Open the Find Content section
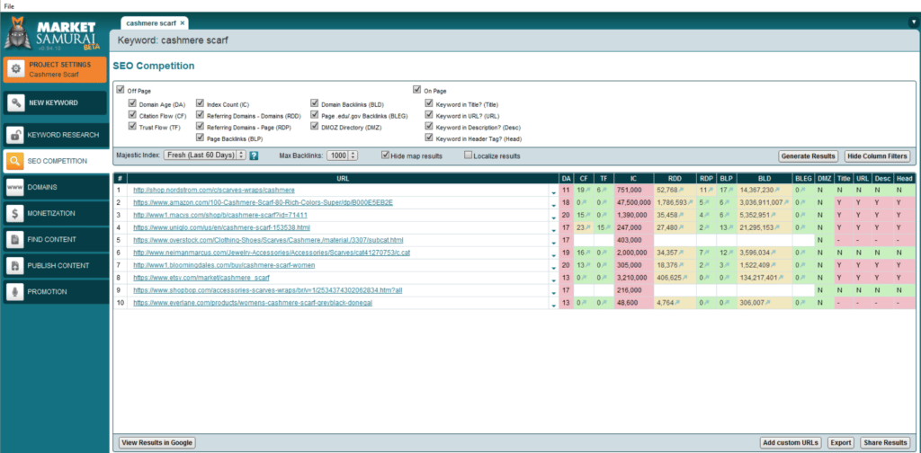This screenshot has height=453, width=921. (56, 239)
